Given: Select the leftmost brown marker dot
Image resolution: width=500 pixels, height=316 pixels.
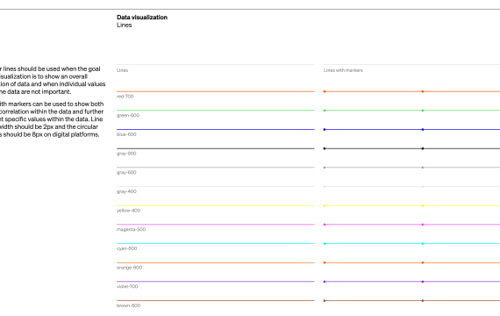Looking at the screenshot, I should [x=325, y=301].
